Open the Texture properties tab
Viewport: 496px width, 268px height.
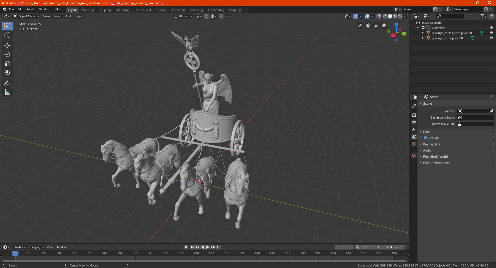tap(414, 155)
